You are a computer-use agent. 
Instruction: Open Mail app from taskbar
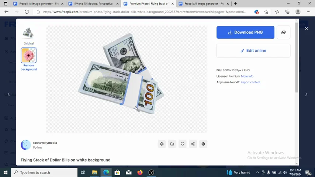tap(129, 172)
